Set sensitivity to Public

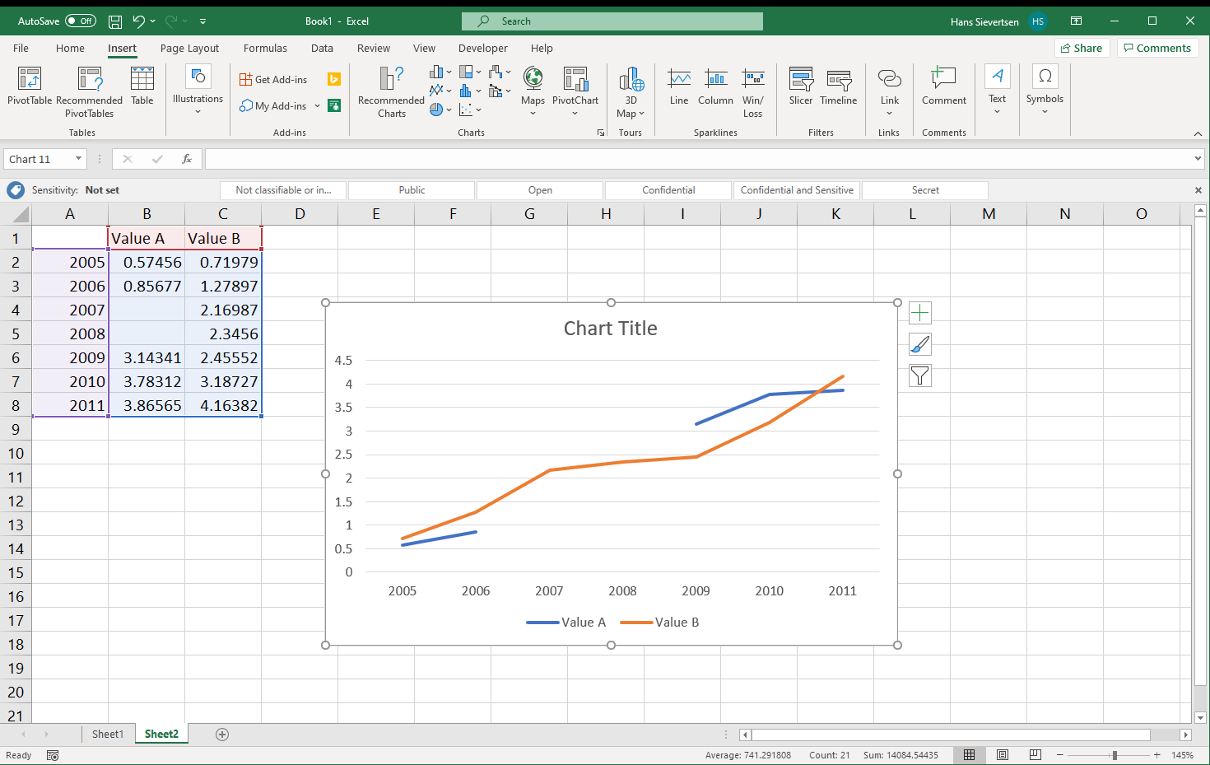tap(412, 190)
